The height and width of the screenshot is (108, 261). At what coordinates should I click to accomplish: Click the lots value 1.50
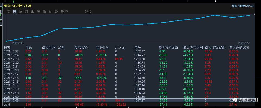click(29, 93)
